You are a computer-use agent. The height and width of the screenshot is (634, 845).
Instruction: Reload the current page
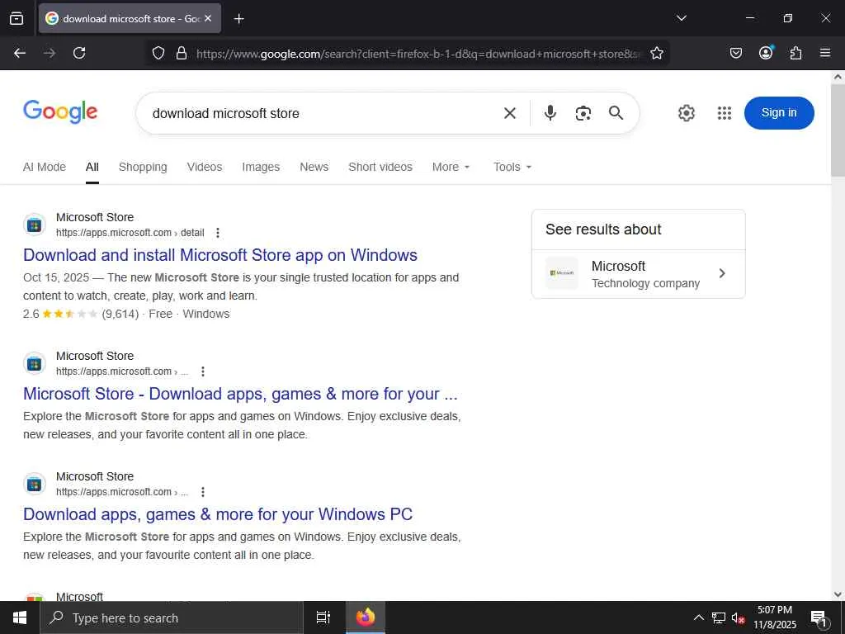pos(79,53)
